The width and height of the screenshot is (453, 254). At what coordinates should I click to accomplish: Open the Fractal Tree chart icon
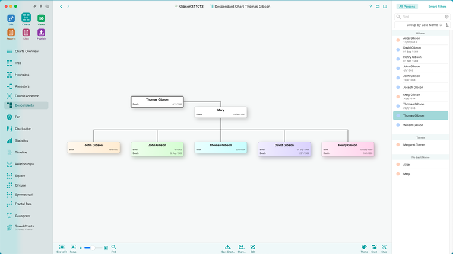click(x=9, y=204)
